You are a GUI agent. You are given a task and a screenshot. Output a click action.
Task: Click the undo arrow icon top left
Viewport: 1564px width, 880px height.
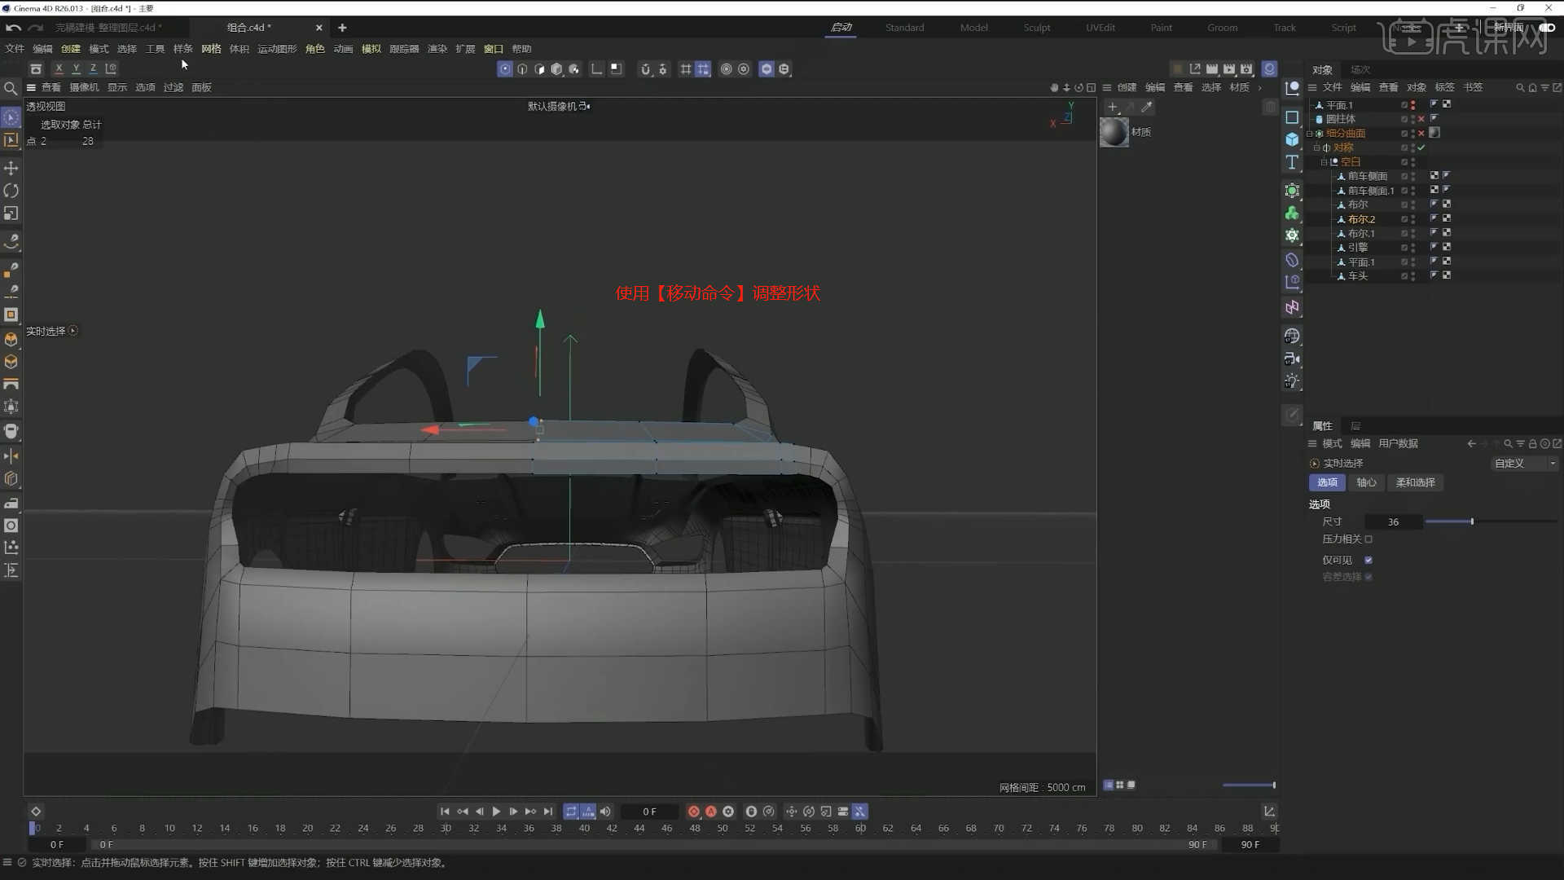[13, 28]
